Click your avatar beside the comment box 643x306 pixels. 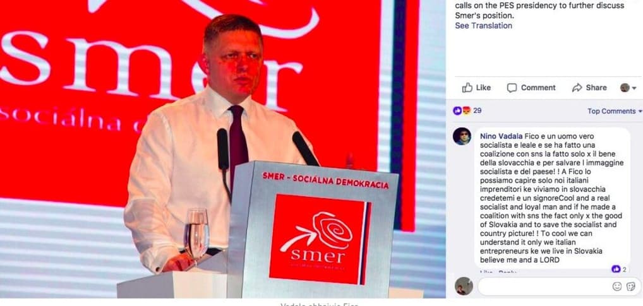pyautogui.click(x=464, y=286)
